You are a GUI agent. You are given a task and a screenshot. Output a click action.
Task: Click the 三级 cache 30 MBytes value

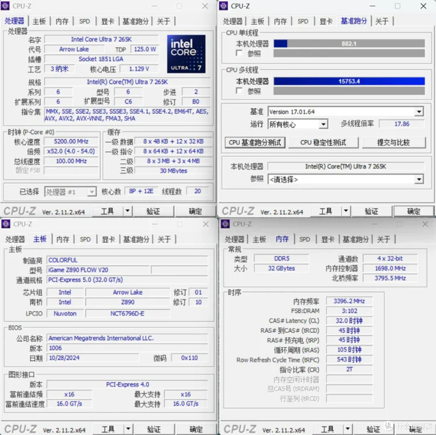click(174, 171)
